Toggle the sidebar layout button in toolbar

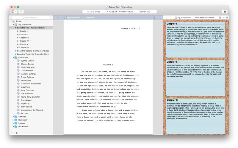(x=14, y=12)
